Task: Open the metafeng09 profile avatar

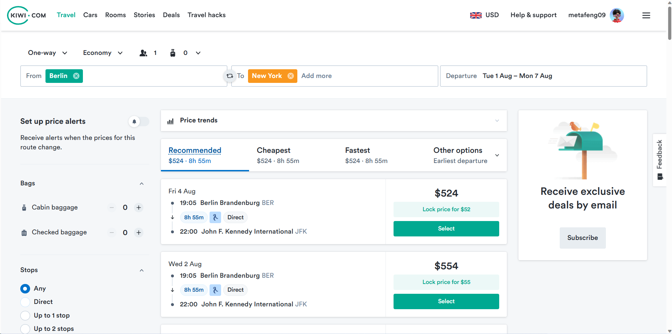Action: (617, 15)
